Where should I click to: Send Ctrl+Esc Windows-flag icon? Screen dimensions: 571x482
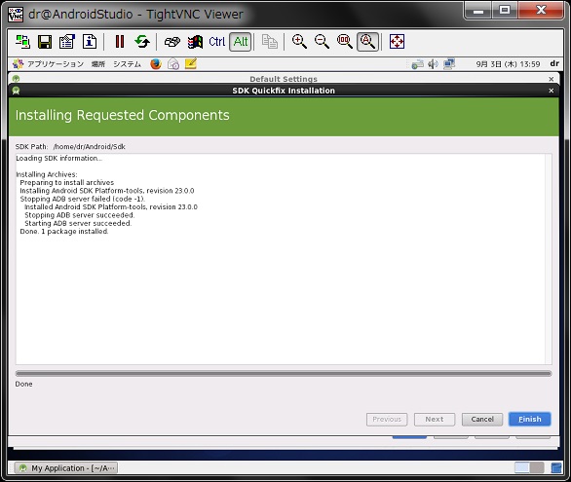195,42
